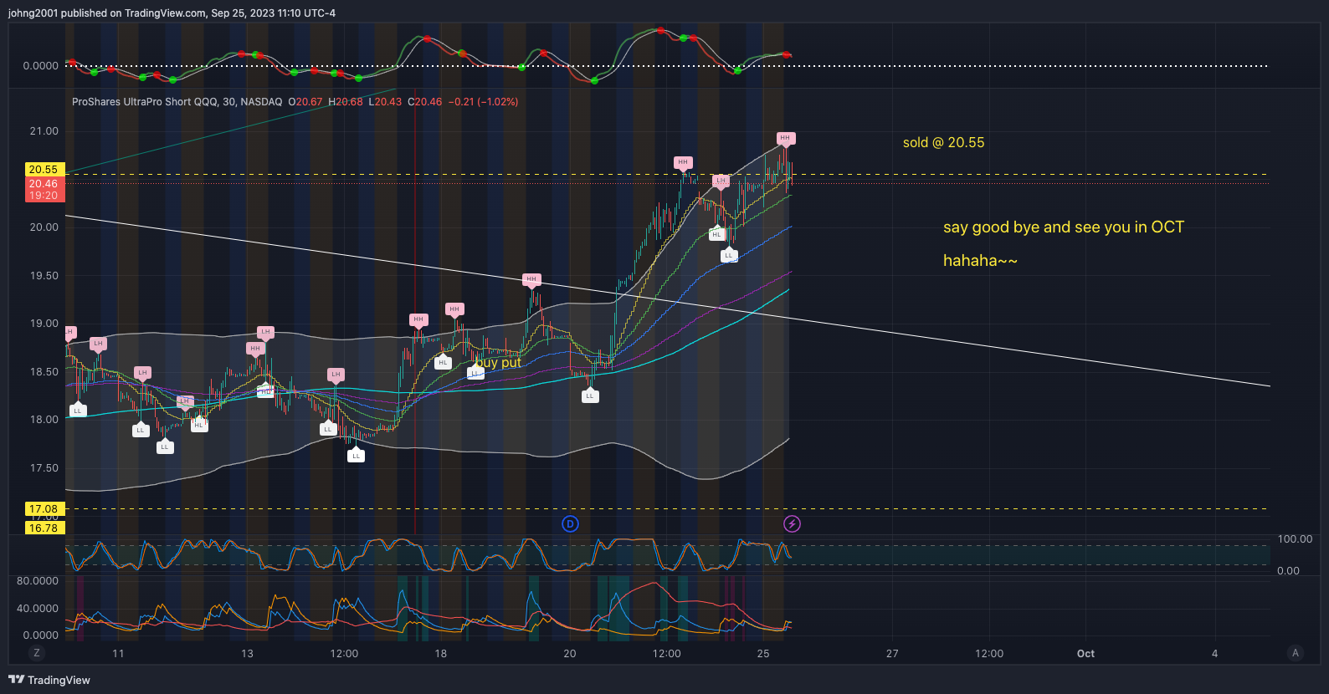Click date '4' on the time axis

(1215, 654)
